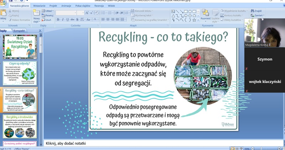Delete slide with Usuń
Viewport: 285px width, 150px height.
pos(47,20)
